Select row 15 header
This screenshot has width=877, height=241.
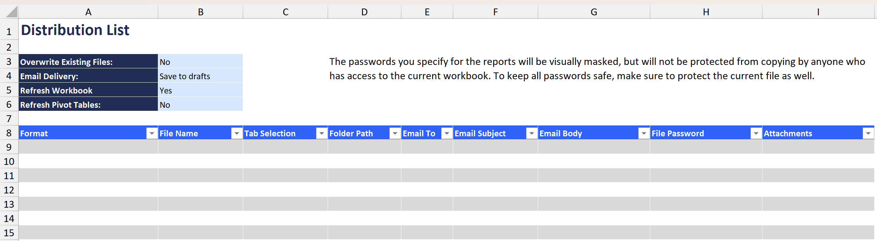tap(9, 233)
